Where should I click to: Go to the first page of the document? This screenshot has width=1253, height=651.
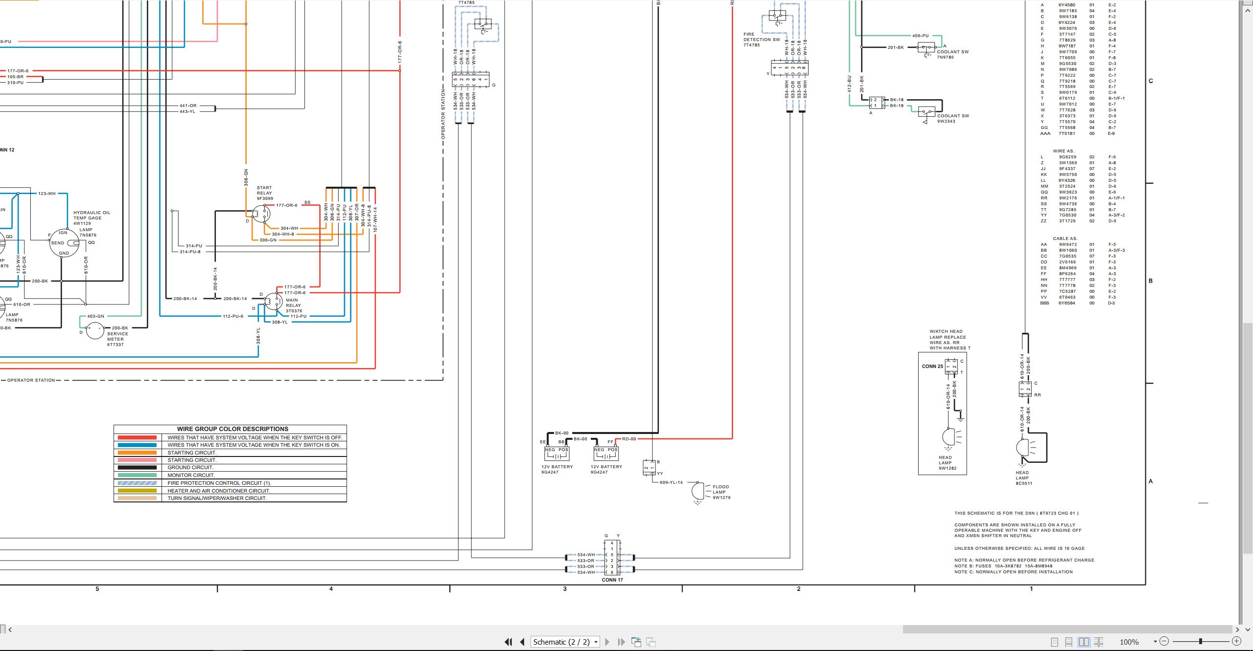[x=509, y=642]
